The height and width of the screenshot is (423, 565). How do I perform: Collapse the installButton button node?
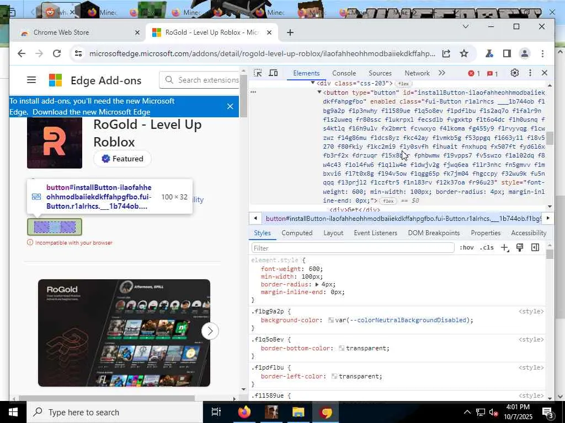point(319,93)
